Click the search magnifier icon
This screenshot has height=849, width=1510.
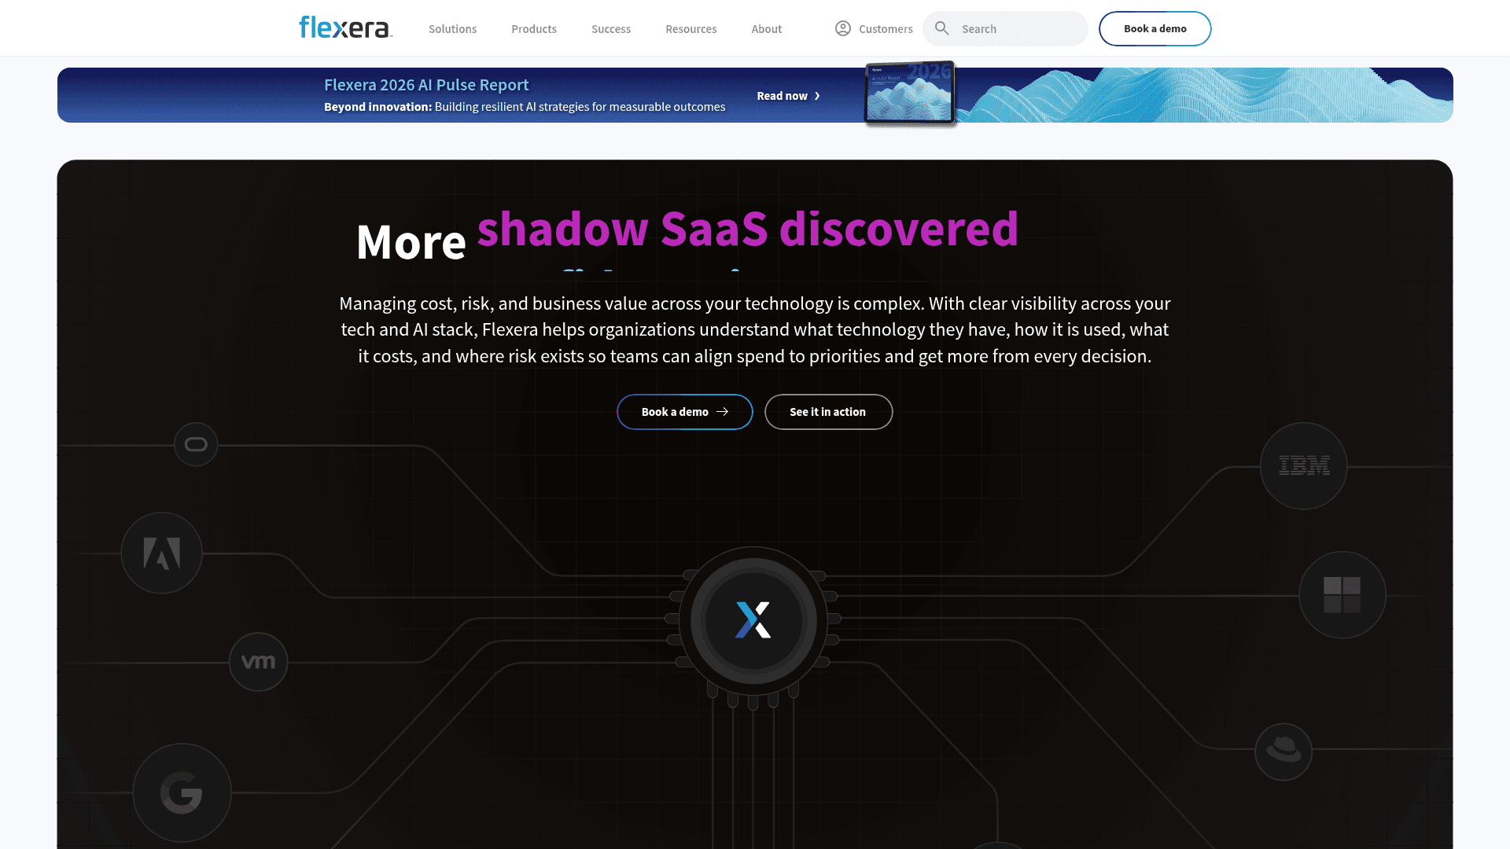coord(942,28)
